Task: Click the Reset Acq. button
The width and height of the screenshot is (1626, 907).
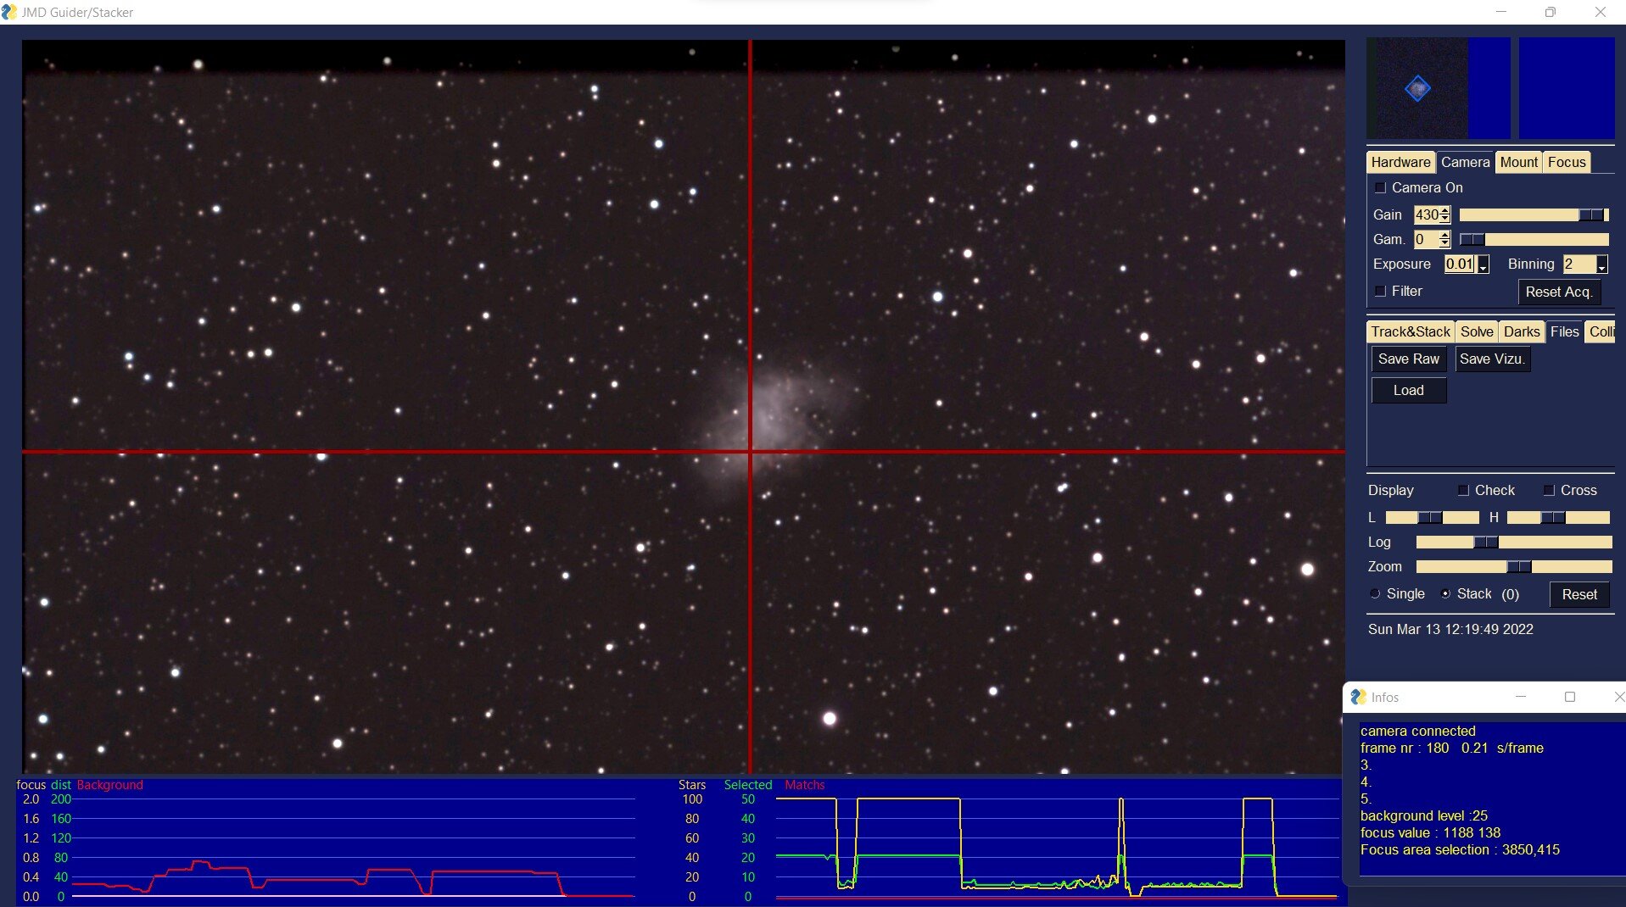Action: point(1558,292)
